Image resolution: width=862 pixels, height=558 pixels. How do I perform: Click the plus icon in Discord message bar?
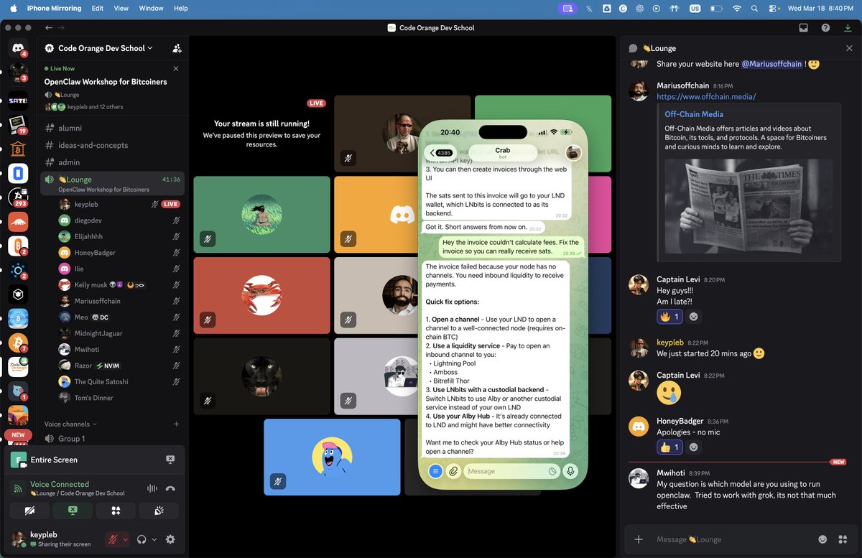click(638, 539)
